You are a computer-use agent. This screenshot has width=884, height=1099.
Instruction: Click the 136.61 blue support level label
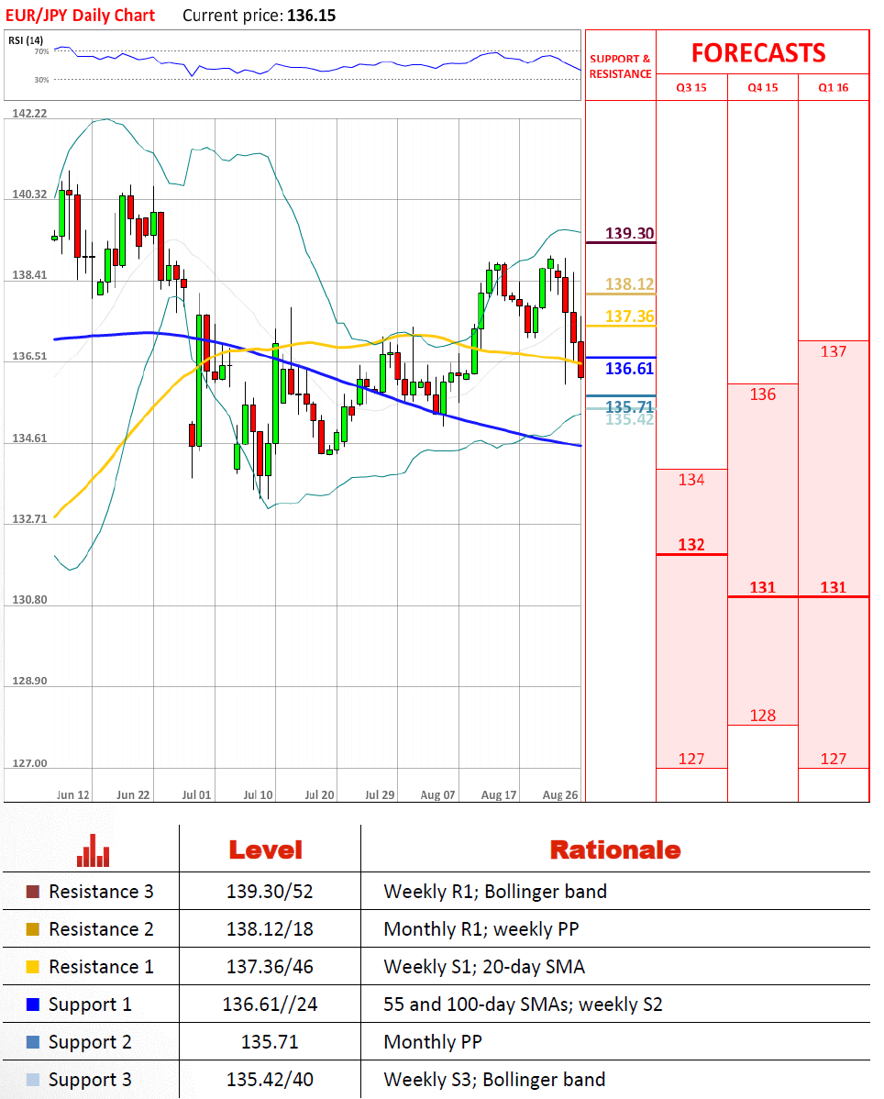tap(629, 369)
